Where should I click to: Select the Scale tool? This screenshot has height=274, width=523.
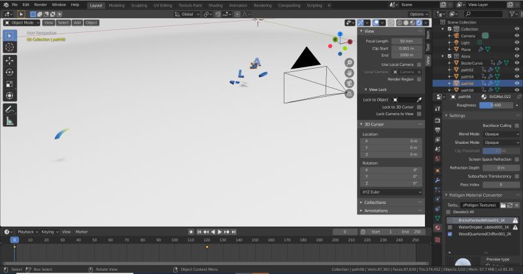point(10,84)
